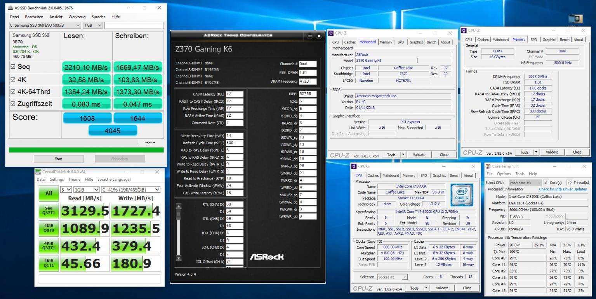The width and height of the screenshot is (596, 299).
Task: Switch to SPD tab in CPU-Z Memory window
Action: pyautogui.click(x=534, y=40)
